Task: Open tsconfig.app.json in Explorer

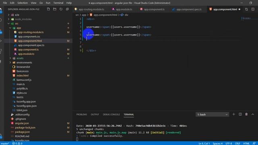Action: click(26, 101)
